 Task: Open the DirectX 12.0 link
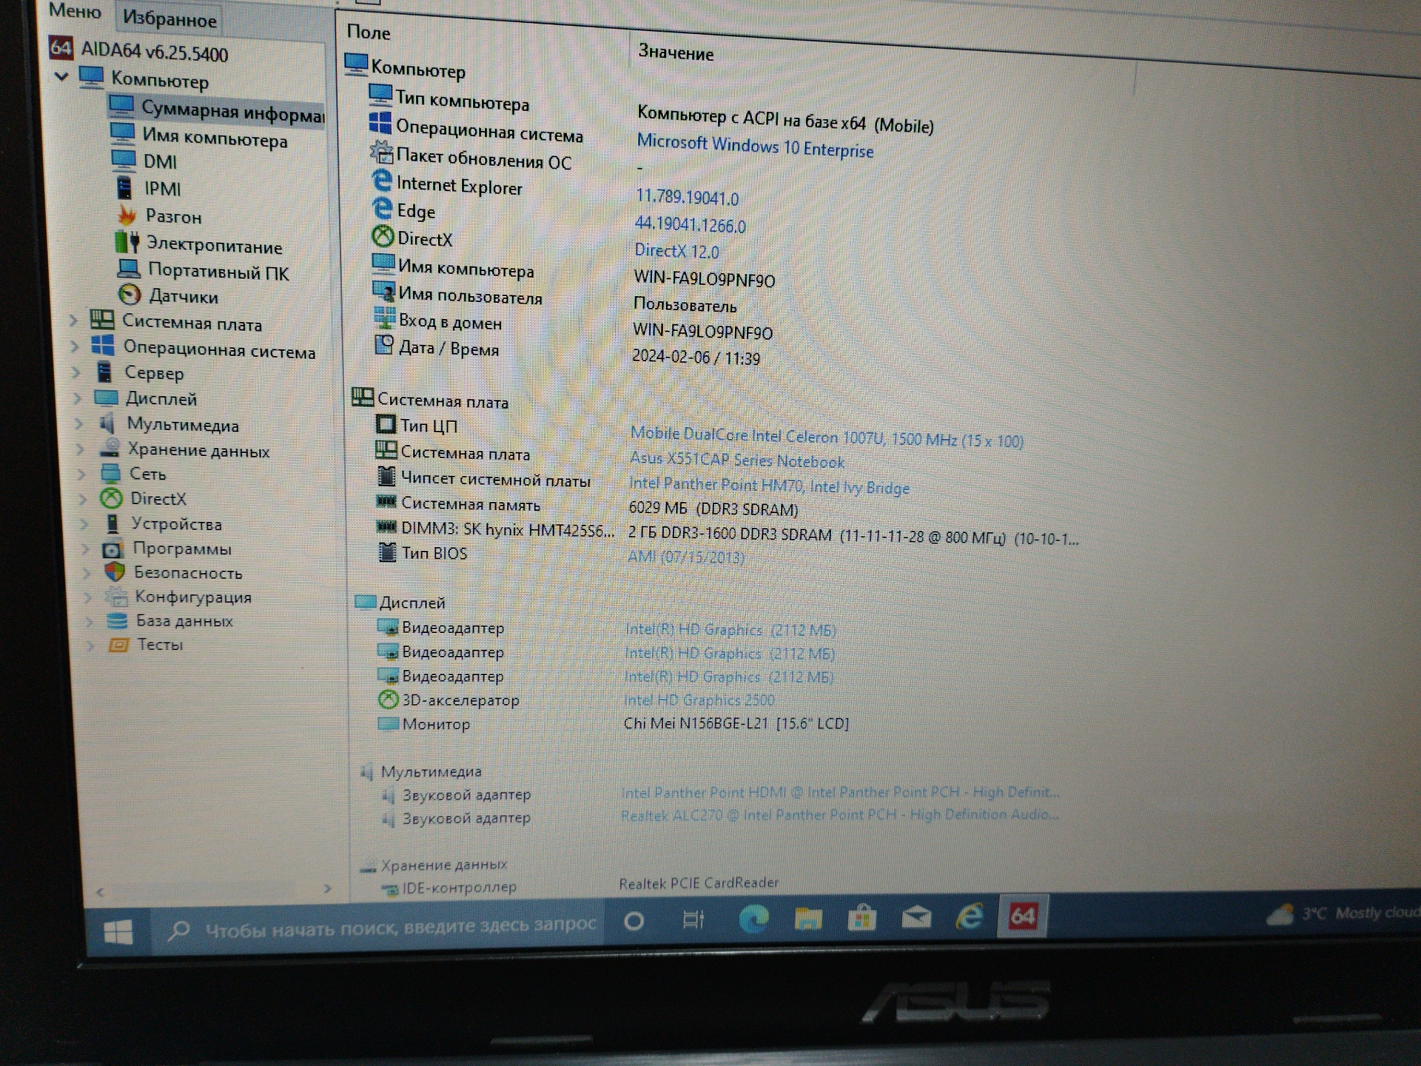(x=676, y=252)
